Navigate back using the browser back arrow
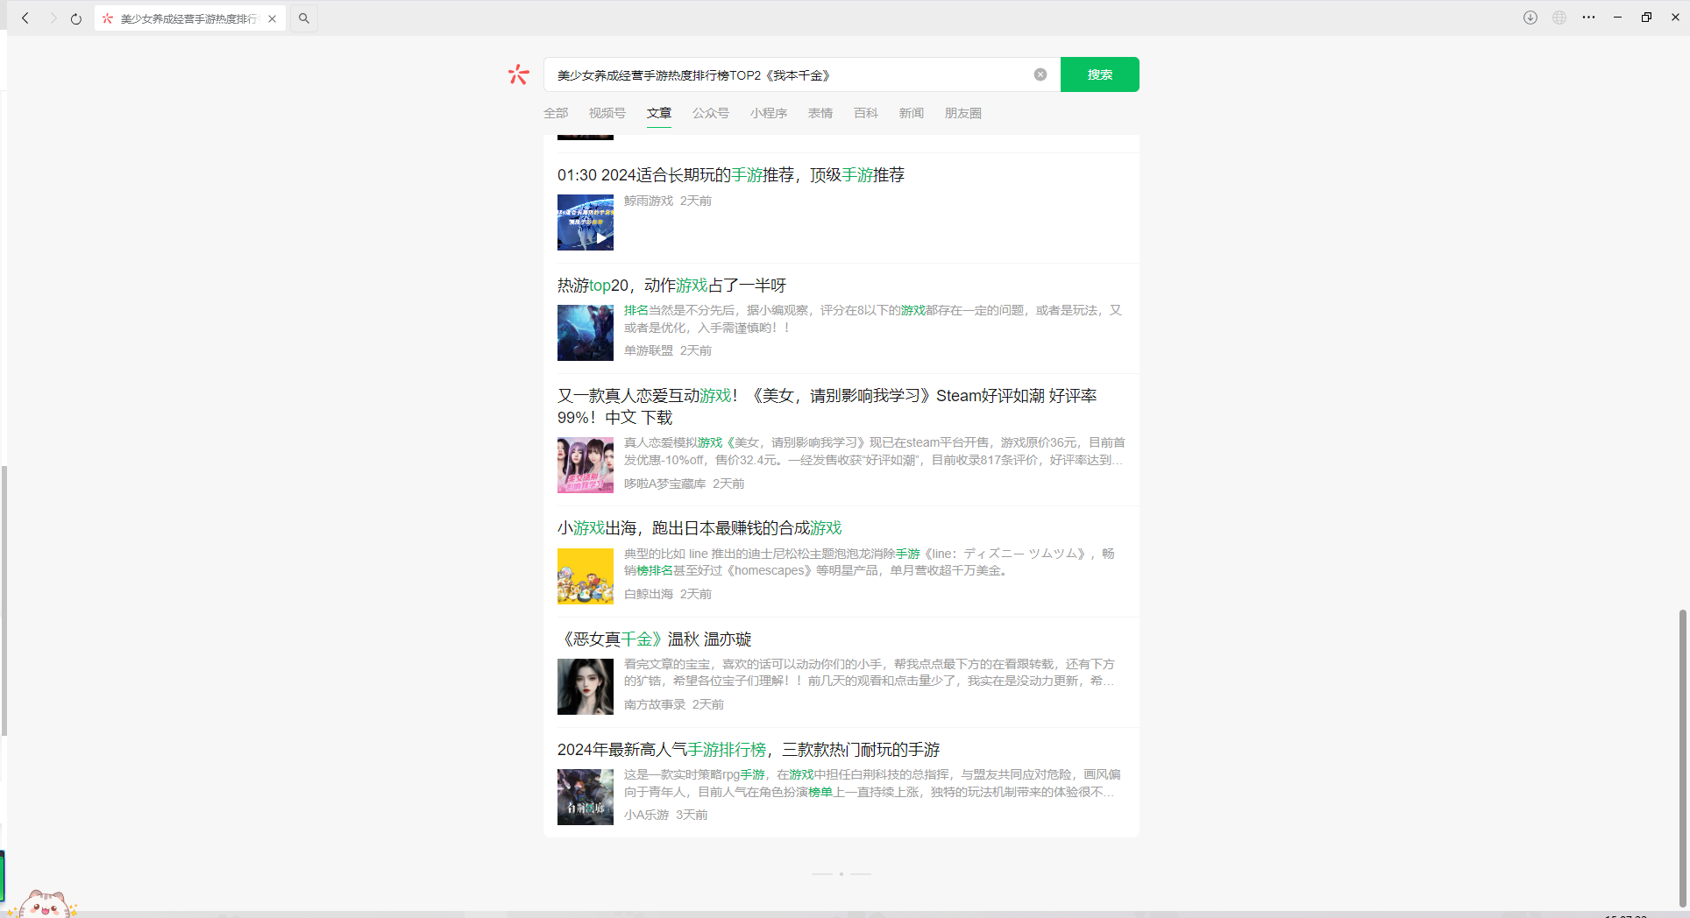 click(25, 18)
